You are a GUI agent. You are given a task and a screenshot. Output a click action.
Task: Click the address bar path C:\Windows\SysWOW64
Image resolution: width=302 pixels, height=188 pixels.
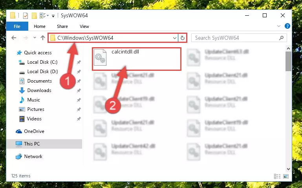point(85,38)
